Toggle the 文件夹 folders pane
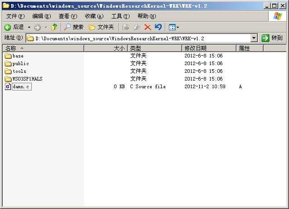 (101, 27)
